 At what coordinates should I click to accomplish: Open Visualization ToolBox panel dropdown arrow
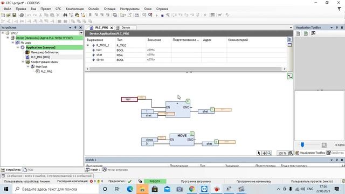pos(332,27)
